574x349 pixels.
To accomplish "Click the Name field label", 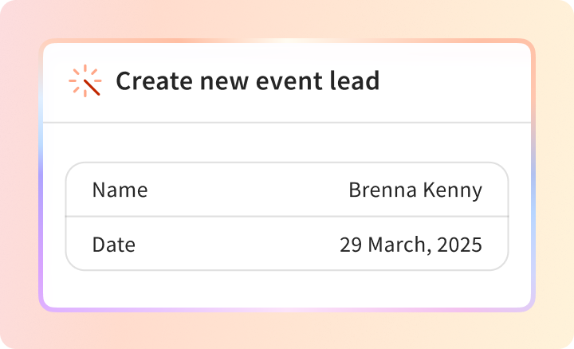I will tap(120, 190).
